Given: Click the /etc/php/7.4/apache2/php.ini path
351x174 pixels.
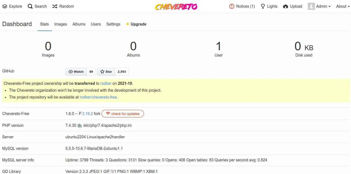Looking at the screenshot, I should point(107,125).
